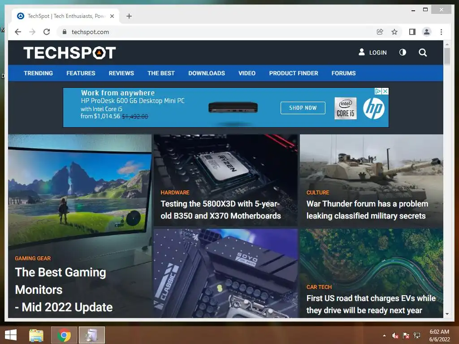The width and height of the screenshot is (459, 344).
Task: Open File Explorer from taskbar
Action: pos(36,335)
